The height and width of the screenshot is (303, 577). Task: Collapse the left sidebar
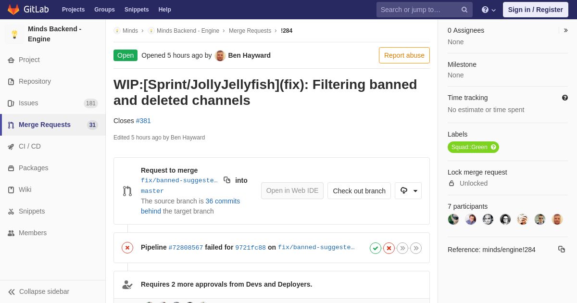[38, 291]
